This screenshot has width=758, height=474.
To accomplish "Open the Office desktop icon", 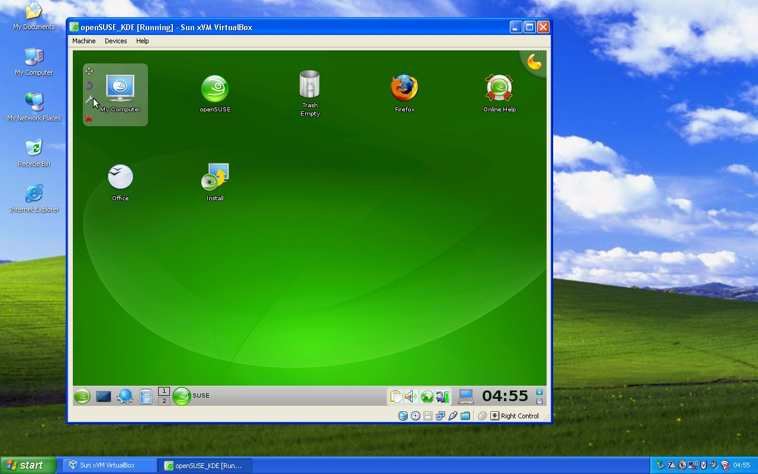I will point(120,182).
